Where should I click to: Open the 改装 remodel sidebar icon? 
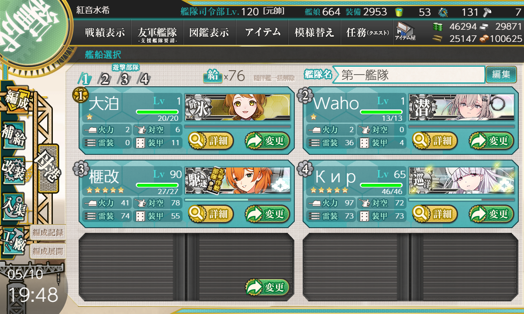(x=14, y=169)
